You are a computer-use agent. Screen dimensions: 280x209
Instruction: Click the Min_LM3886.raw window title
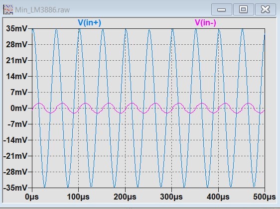click(x=42, y=10)
